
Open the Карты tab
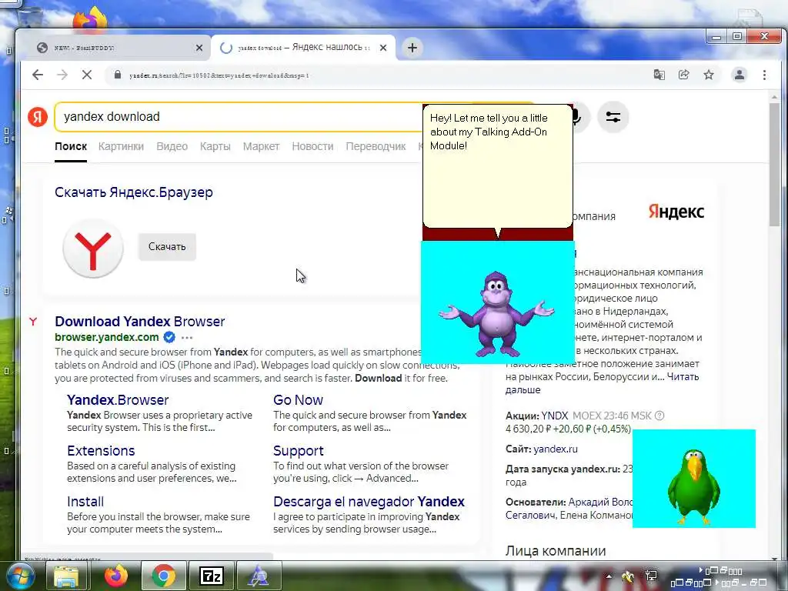pos(215,146)
